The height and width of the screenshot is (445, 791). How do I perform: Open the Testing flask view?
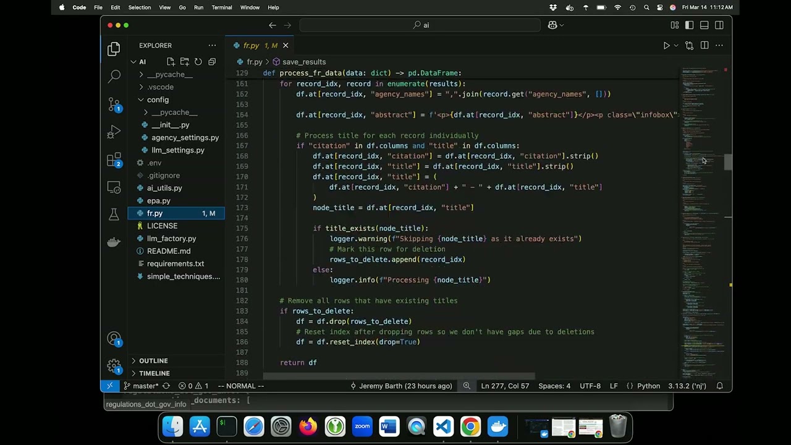pyautogui.click(x=114, y=214)
